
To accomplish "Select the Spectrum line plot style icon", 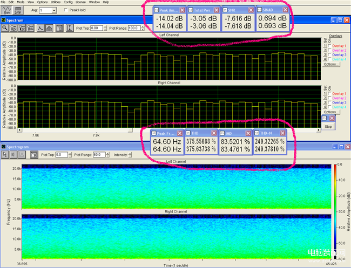I will click(x=40, y=28).
